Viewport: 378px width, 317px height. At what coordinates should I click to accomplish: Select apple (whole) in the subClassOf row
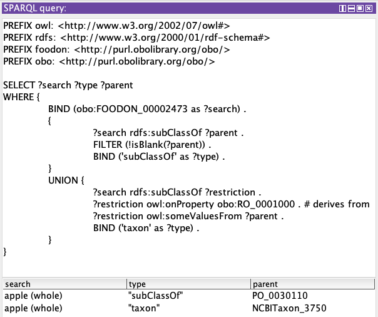[x=33, y=296]
